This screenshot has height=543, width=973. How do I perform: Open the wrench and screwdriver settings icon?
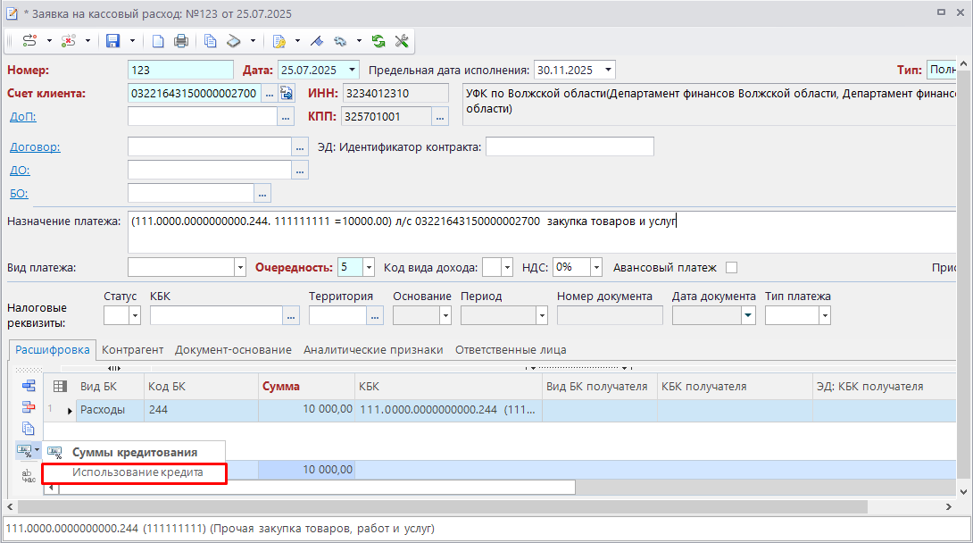pos(401,41)
